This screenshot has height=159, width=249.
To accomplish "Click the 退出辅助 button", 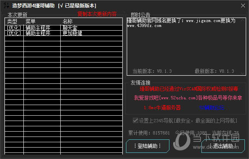I will tap(223, 146).
